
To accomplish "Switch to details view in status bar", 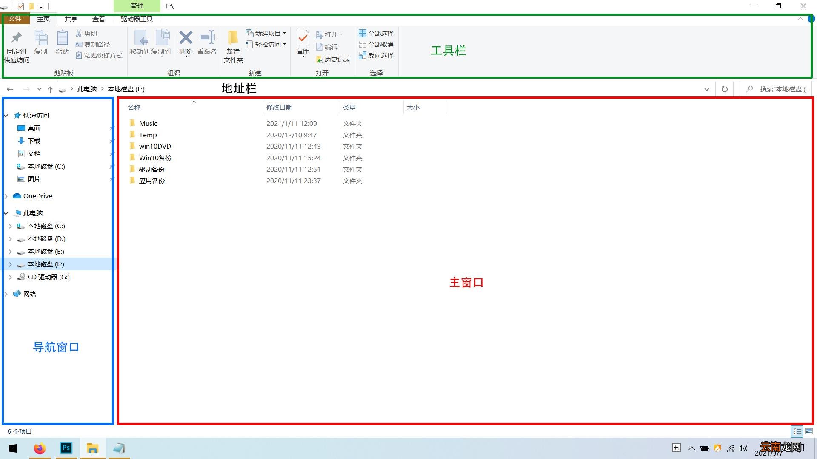I will pos(797,431).
